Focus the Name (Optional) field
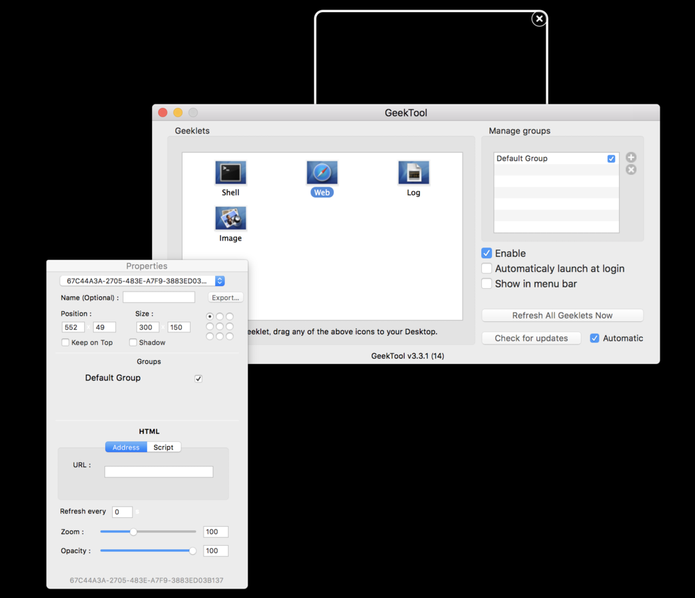The width and height of the screenshot is (695, 598). pyautogui.click(x=159, y=298)
